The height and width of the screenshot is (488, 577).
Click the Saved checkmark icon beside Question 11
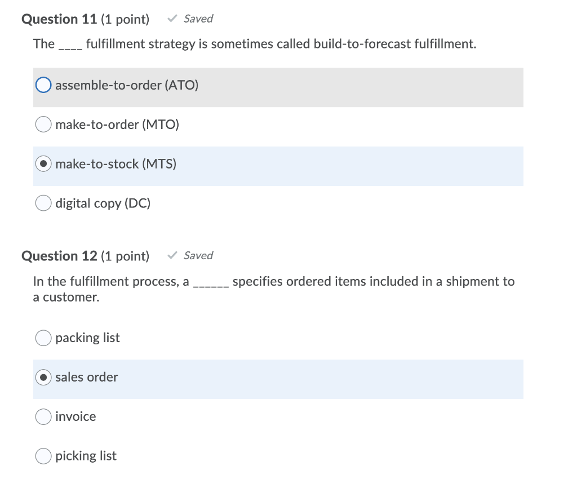[172, 18]
